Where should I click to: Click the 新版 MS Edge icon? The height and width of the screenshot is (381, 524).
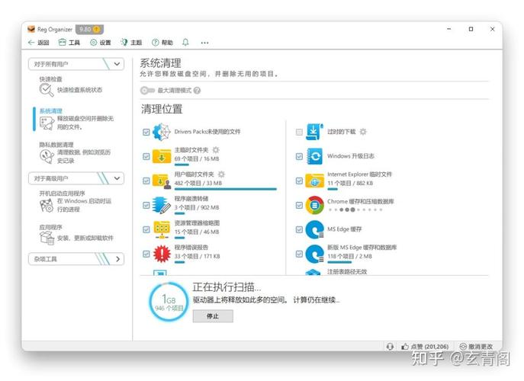coord(315,254)
